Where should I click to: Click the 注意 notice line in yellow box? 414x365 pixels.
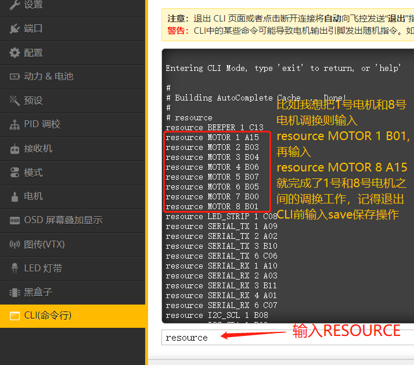coord(290,19)
